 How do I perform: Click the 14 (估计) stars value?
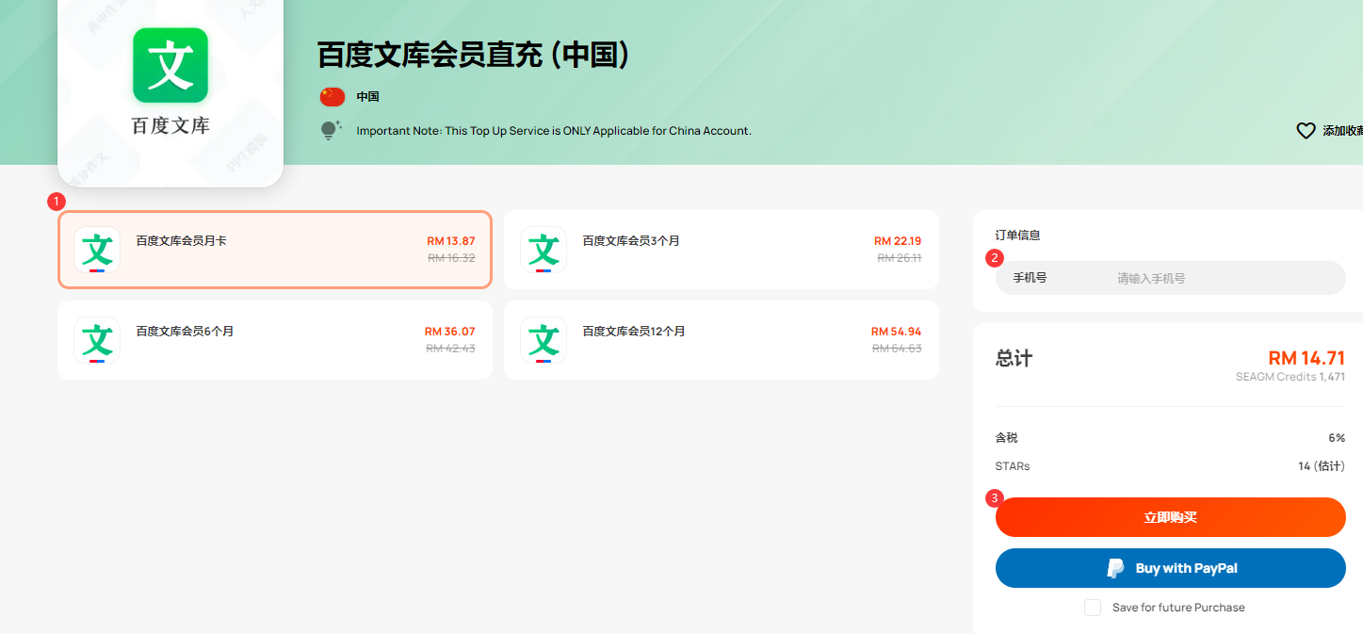[1322, 466]
